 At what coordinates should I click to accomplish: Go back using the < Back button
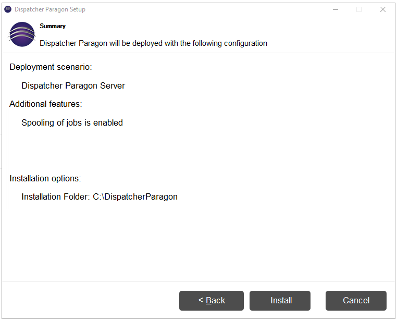point(212,301)
